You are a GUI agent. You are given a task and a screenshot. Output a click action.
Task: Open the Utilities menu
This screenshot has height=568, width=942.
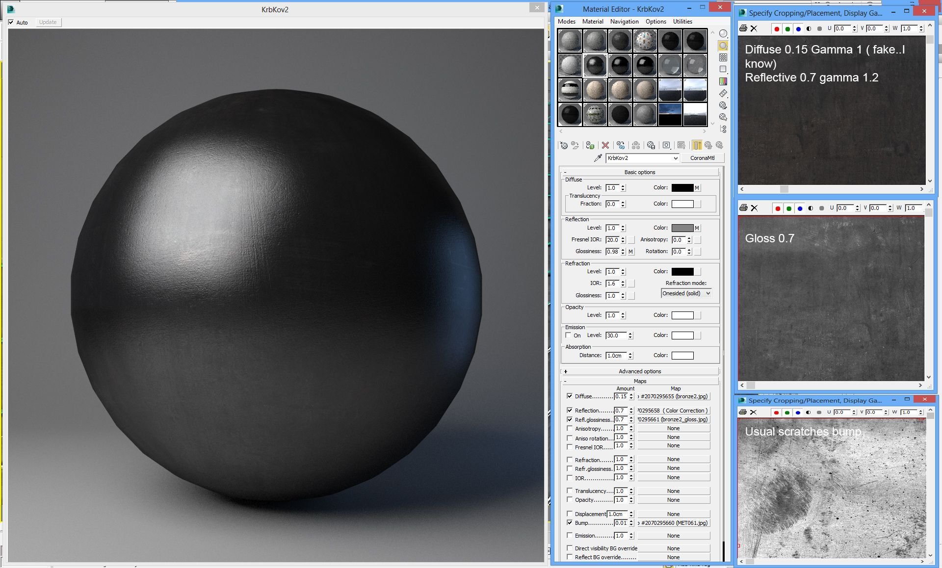(682, 22)
